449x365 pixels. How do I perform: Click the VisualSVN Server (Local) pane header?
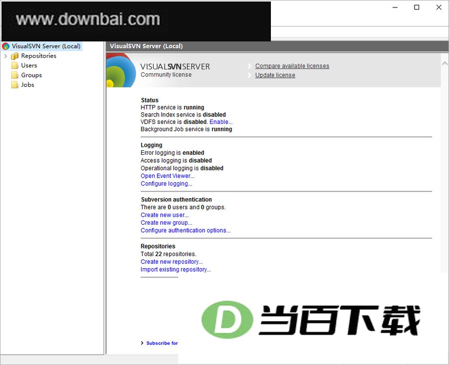coord(277,46)
